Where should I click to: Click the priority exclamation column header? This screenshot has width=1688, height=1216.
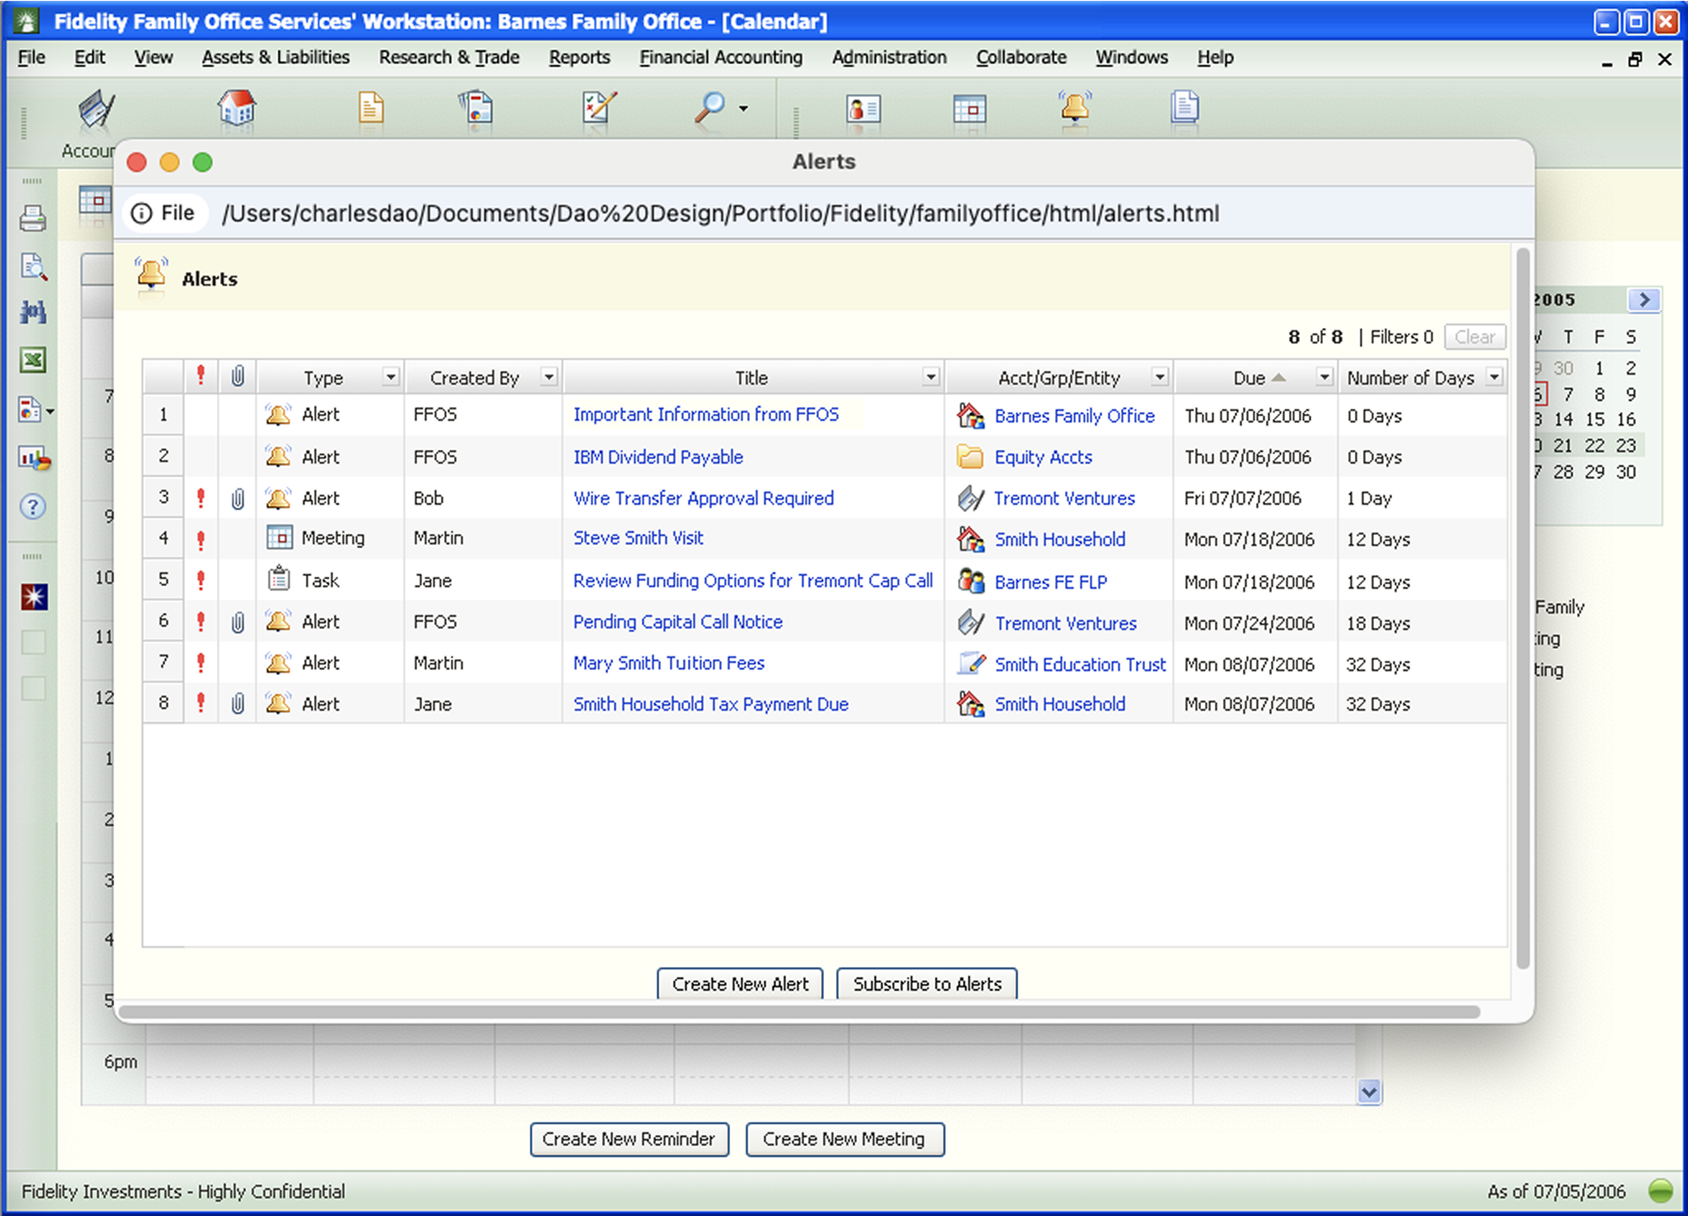coord(200,377)
